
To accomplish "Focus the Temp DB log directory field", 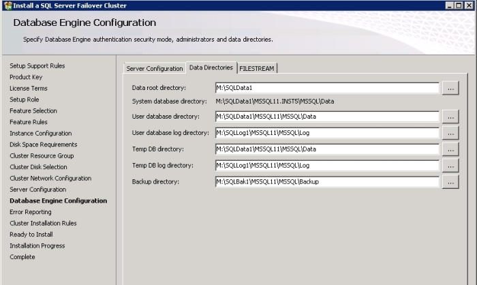I will [326, 166].
